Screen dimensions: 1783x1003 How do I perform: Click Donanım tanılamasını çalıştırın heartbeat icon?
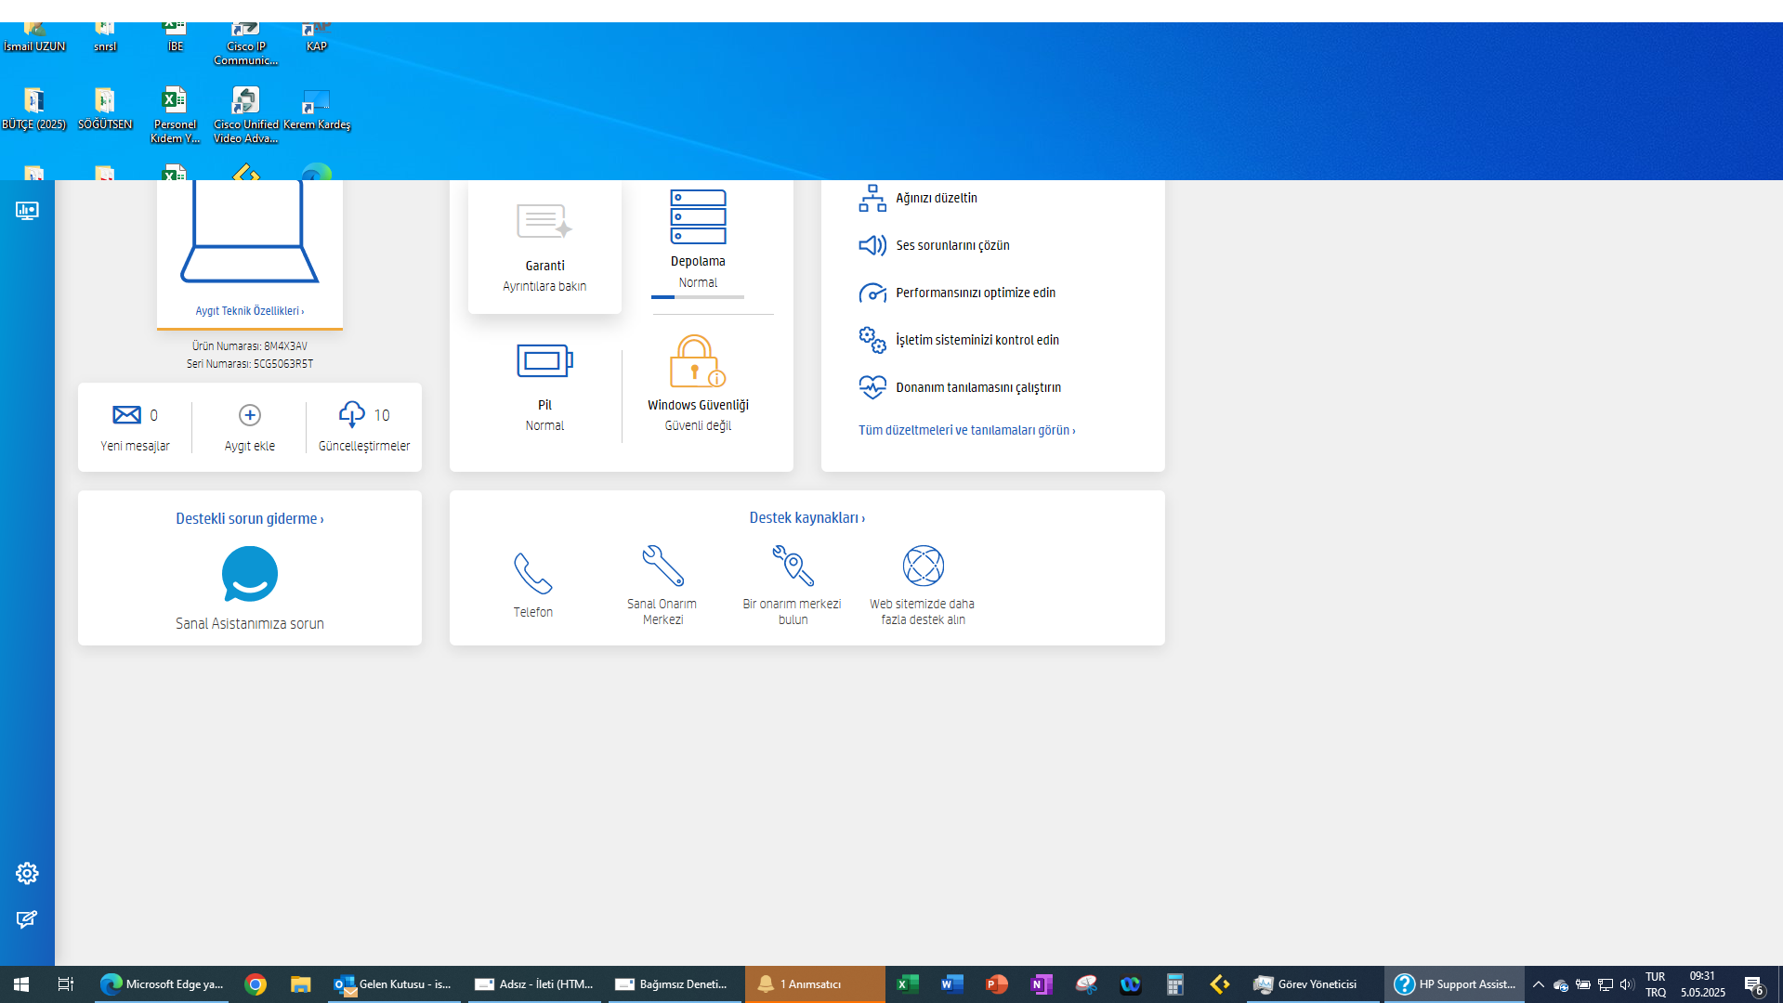click(872, 387)
